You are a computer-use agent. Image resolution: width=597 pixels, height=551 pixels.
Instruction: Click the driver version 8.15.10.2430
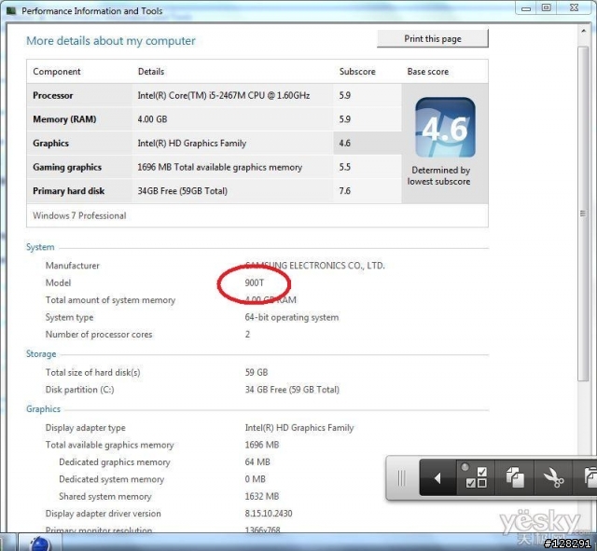point(269,514)
